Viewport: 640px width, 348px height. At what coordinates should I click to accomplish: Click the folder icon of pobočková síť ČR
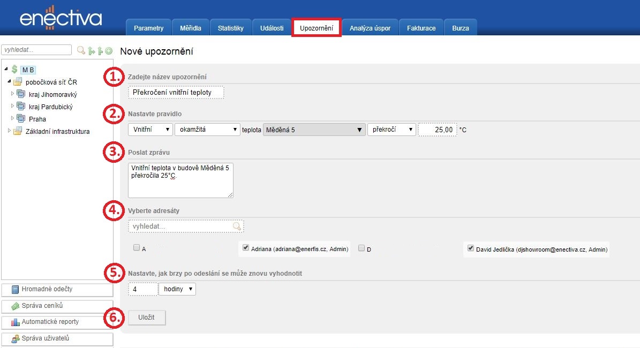click(18, 82)
